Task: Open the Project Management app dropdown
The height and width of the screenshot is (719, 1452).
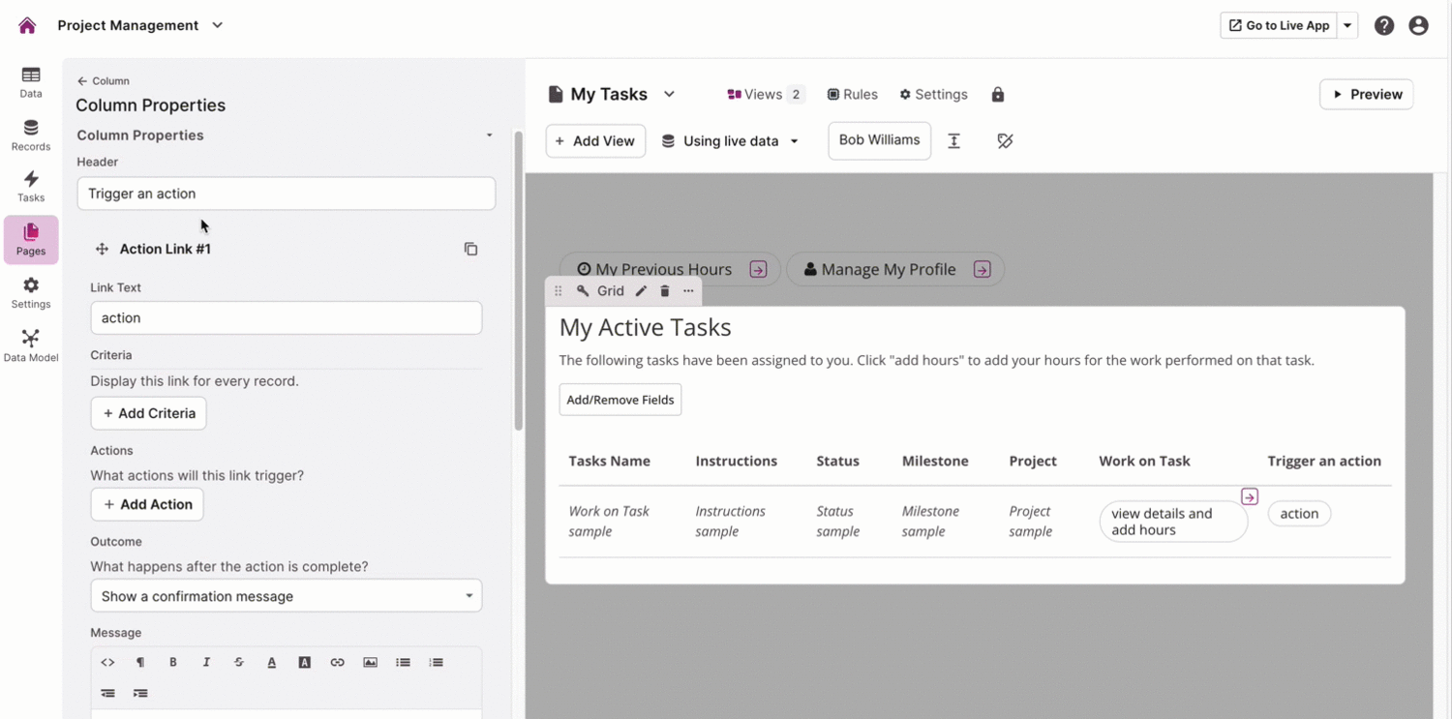Action: pyautogui.click(x=140, y=25)
